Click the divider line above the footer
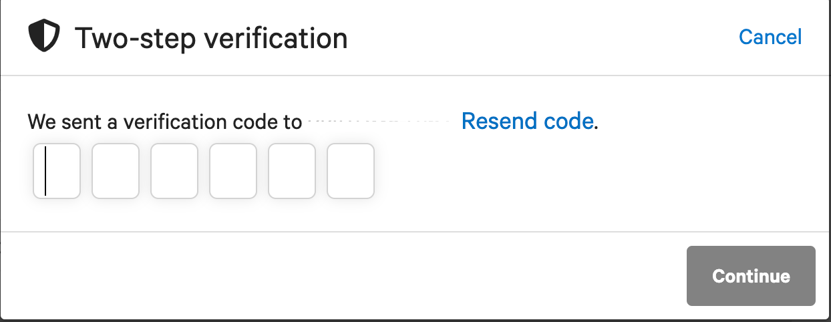Image resolution: width=831 pixels, height=322 pixels. point(414,232)
